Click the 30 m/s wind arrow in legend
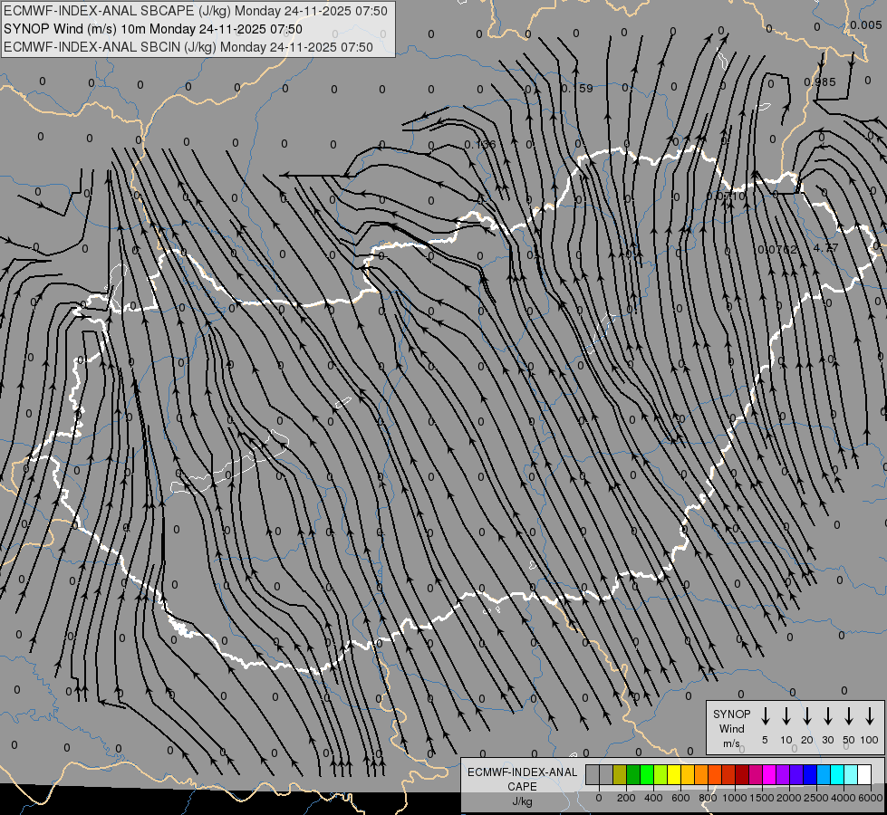This screenshot has height=815, width=887. pos(827,716)
